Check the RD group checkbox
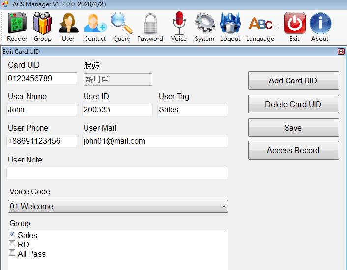 click(x=12, y=243)
